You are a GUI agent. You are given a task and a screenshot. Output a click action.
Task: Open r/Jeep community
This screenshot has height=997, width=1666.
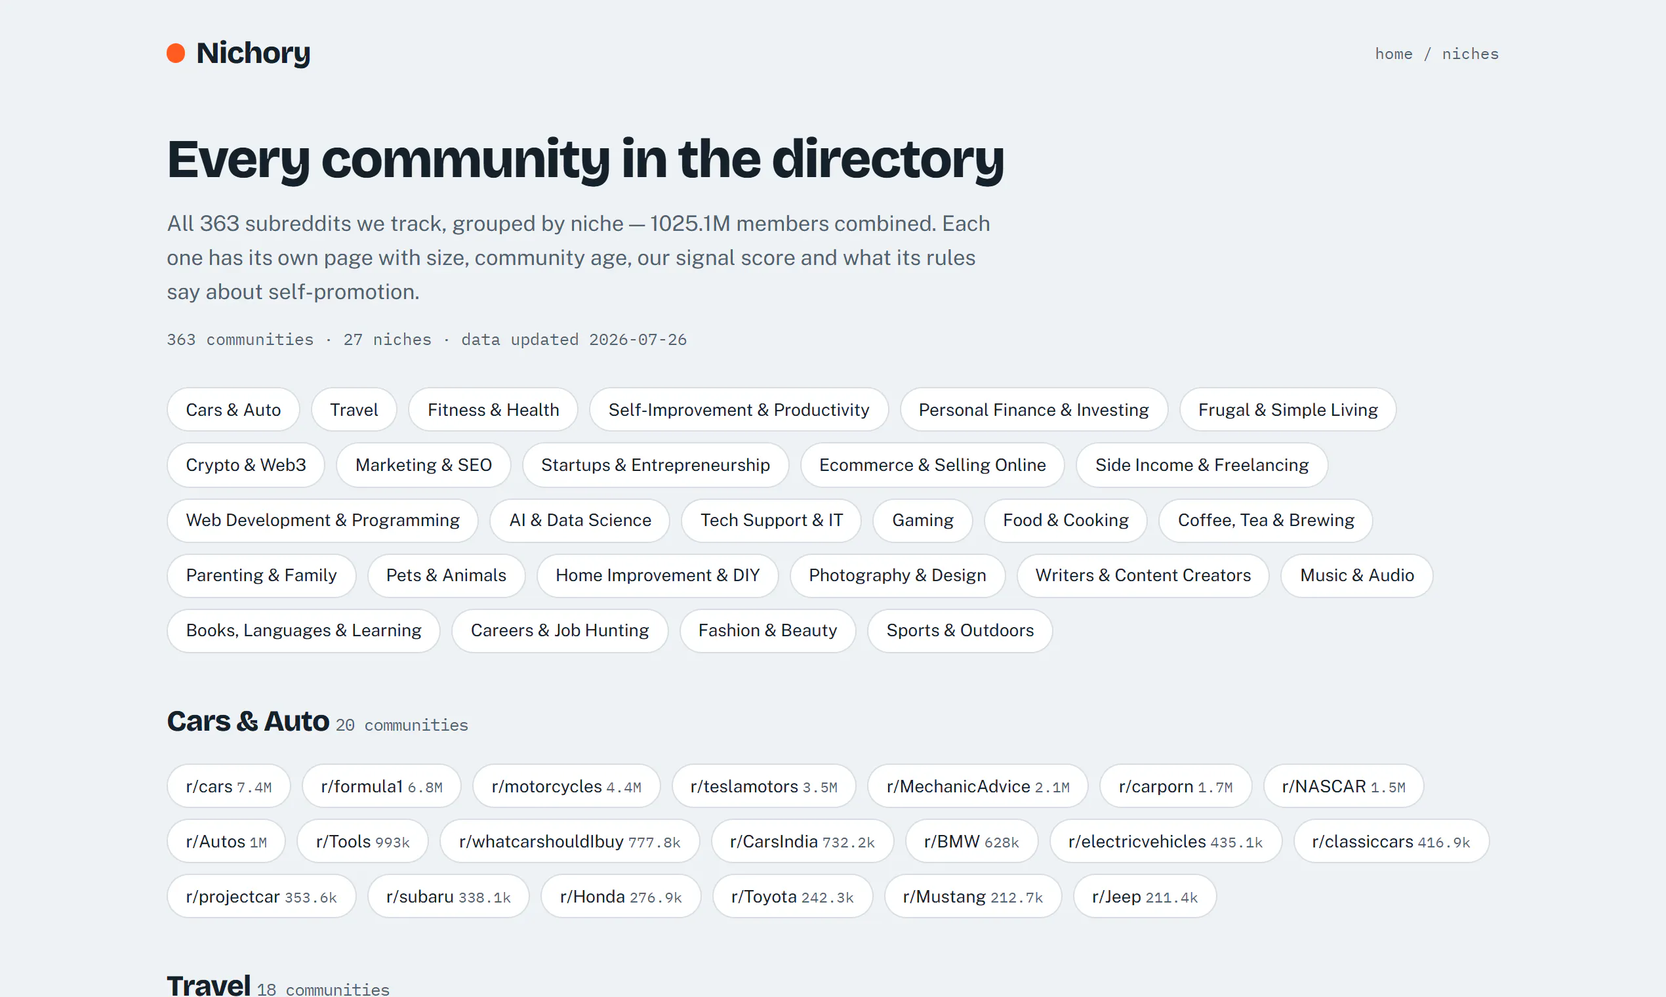tap(1144, 896)
